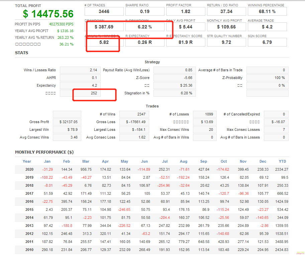Click the % Drawdown value 6.22 %
This screenshot has width=305, height=256.
tap(145, 27)
